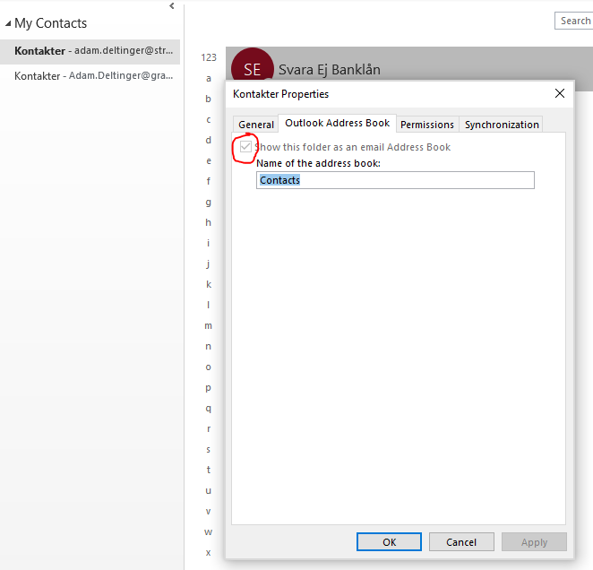This screenshot has width=593, height=570.
Task: Jump to letter m in index
Action: 209,326
